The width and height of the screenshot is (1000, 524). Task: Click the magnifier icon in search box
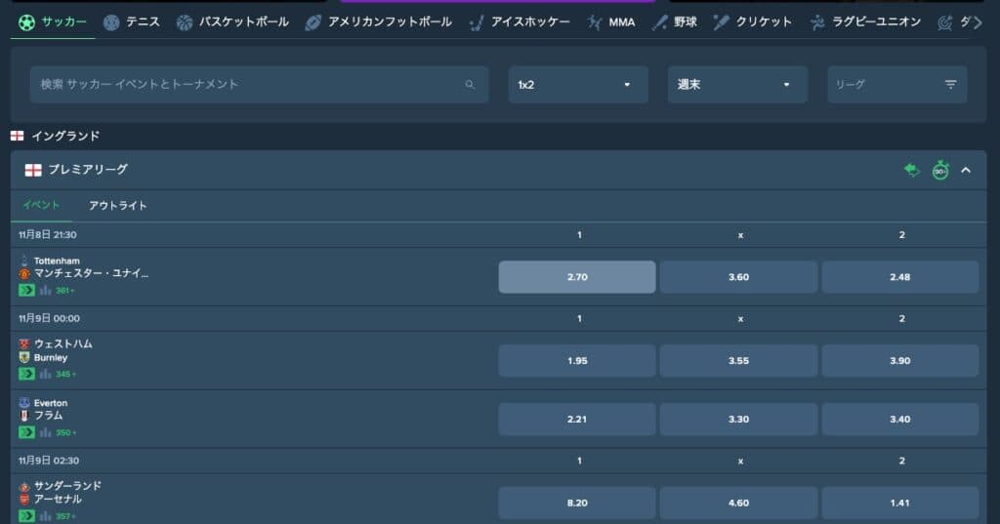coord(470,85)
